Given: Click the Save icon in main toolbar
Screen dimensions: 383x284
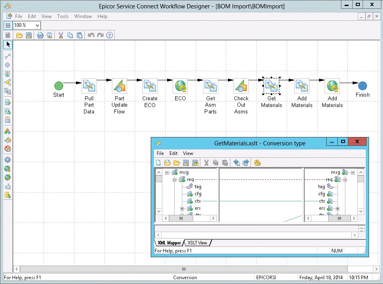Looking at the screenshot, I should (29, 35).
